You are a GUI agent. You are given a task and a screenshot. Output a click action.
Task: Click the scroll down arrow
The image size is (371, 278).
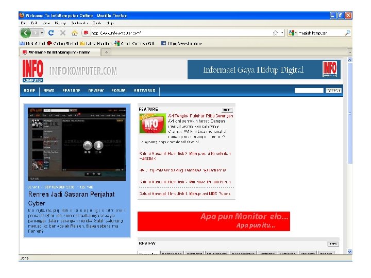pyautogui.click(x=350, y=252)
